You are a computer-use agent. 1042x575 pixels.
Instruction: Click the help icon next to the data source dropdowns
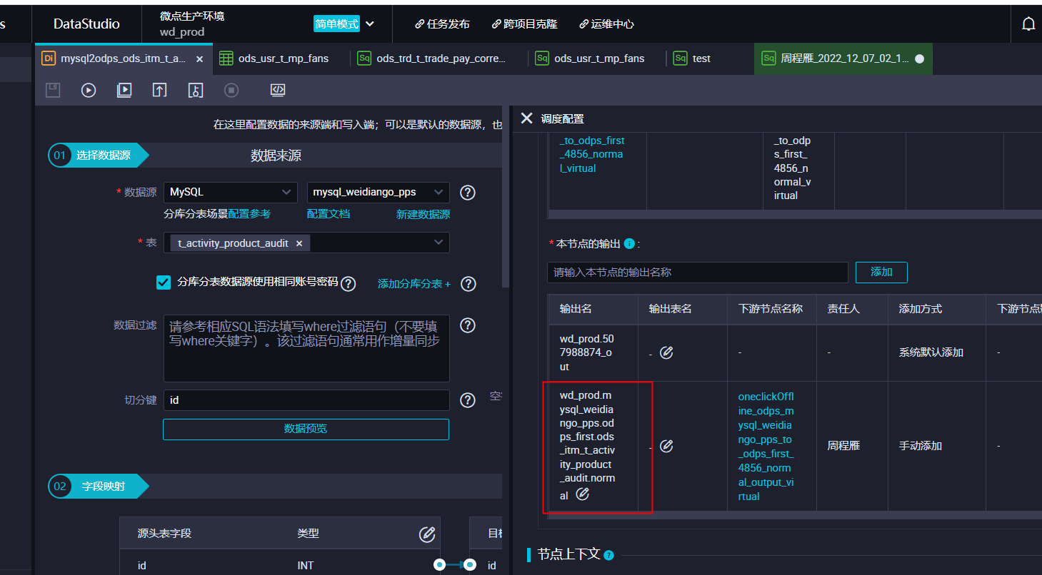click(468, 193)
